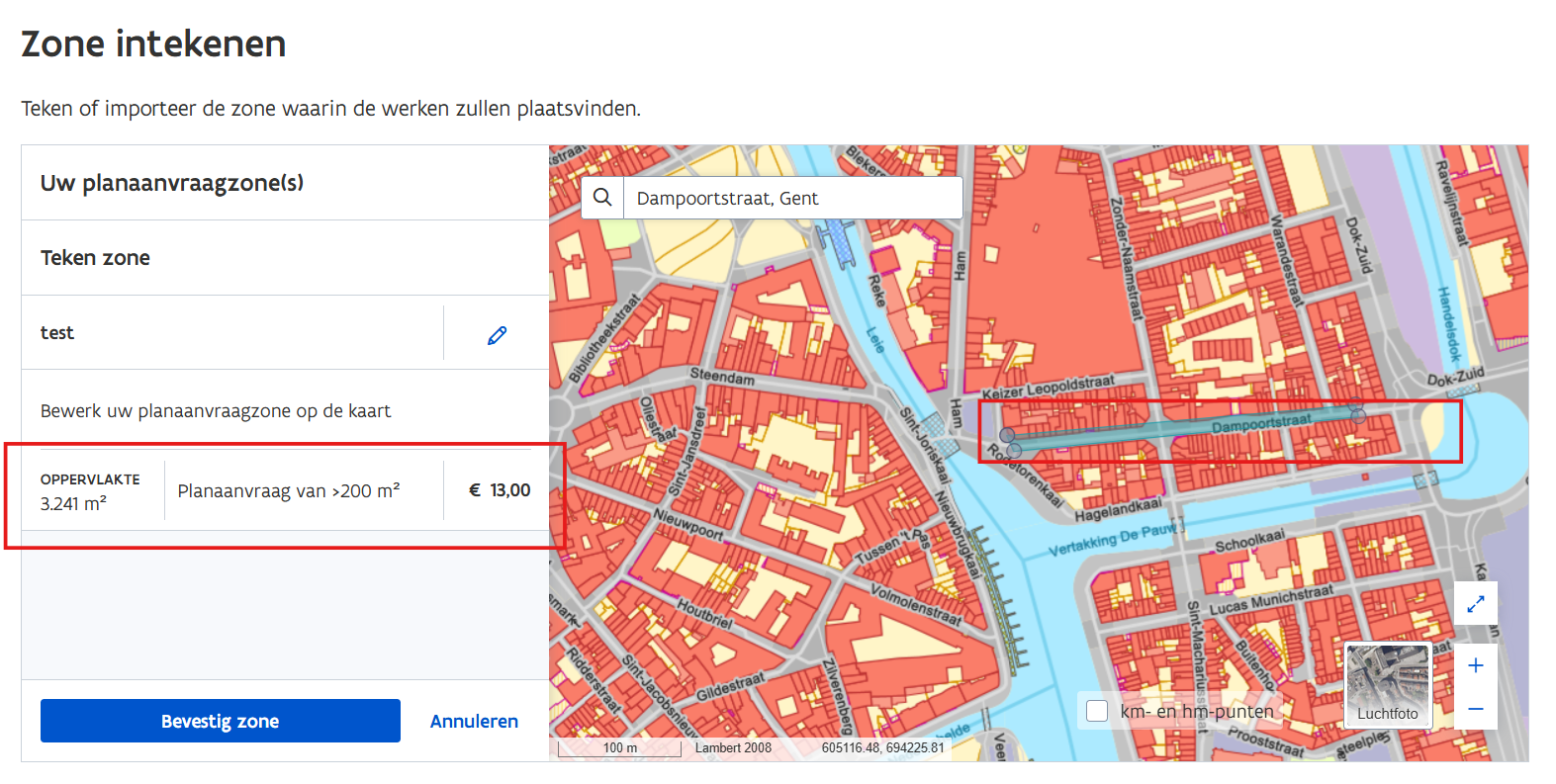The width and height of the screenshot is (1556, 784).
Task: Click the 100 m scale bar
Action: pyautogui.click(x=620, y=748)
